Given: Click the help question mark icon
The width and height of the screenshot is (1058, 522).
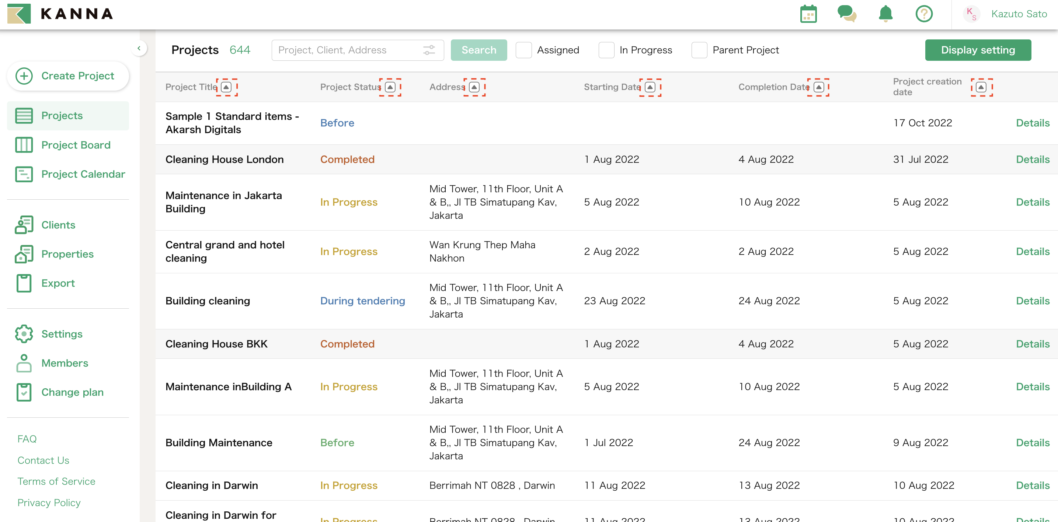Looking at the screenshot, I should click(924, 14).
